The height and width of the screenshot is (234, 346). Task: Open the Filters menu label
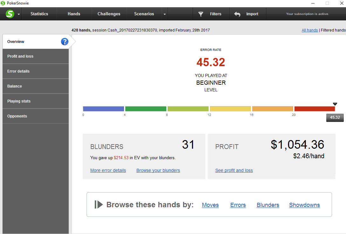[x=216, y=14]
